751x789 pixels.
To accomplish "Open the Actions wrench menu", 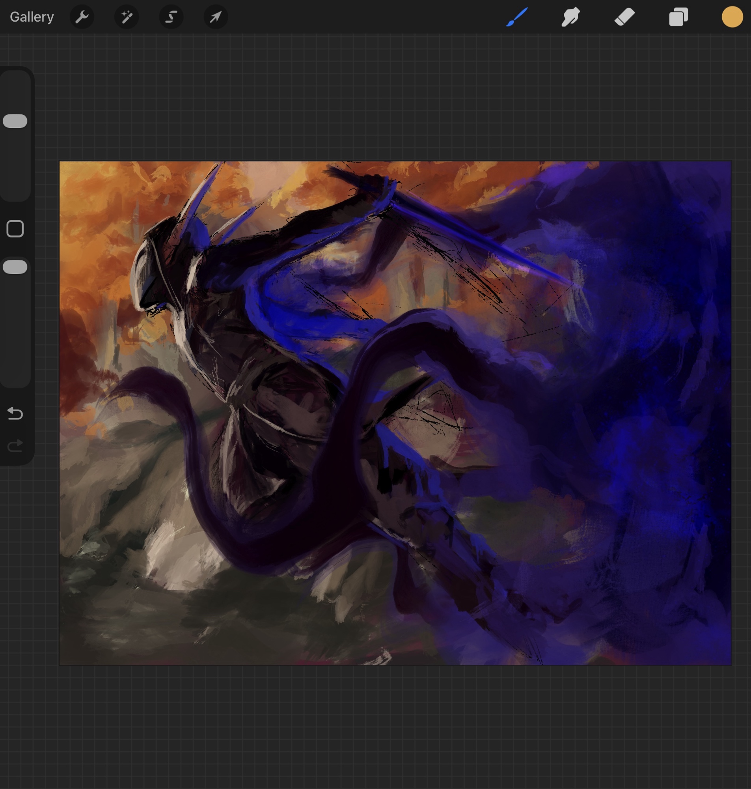I will point(82,17).
